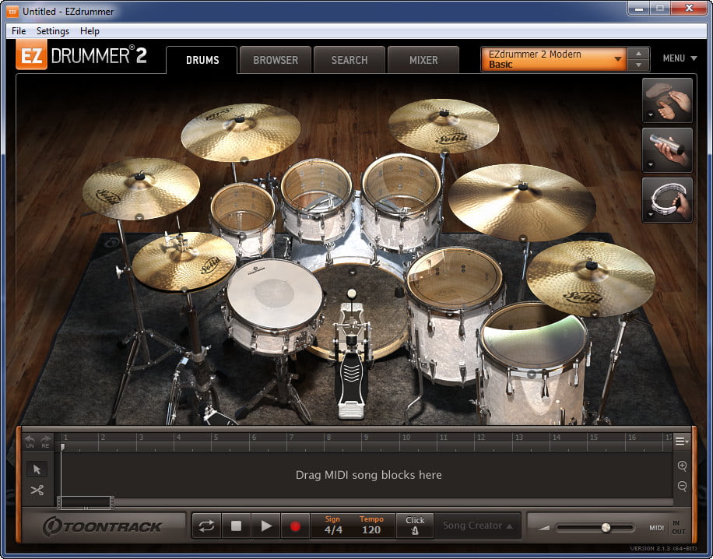Open the shaker instrument dropdown arrow
Screen dimensions: 713x559
[x=650, y=164]
